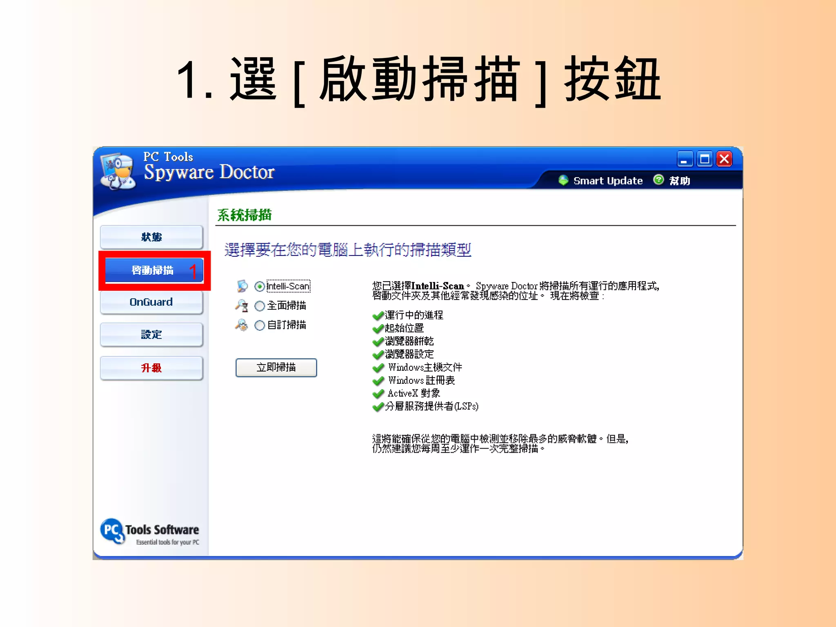
Task: Click the PC Tools Software logo
Action: 150,532
